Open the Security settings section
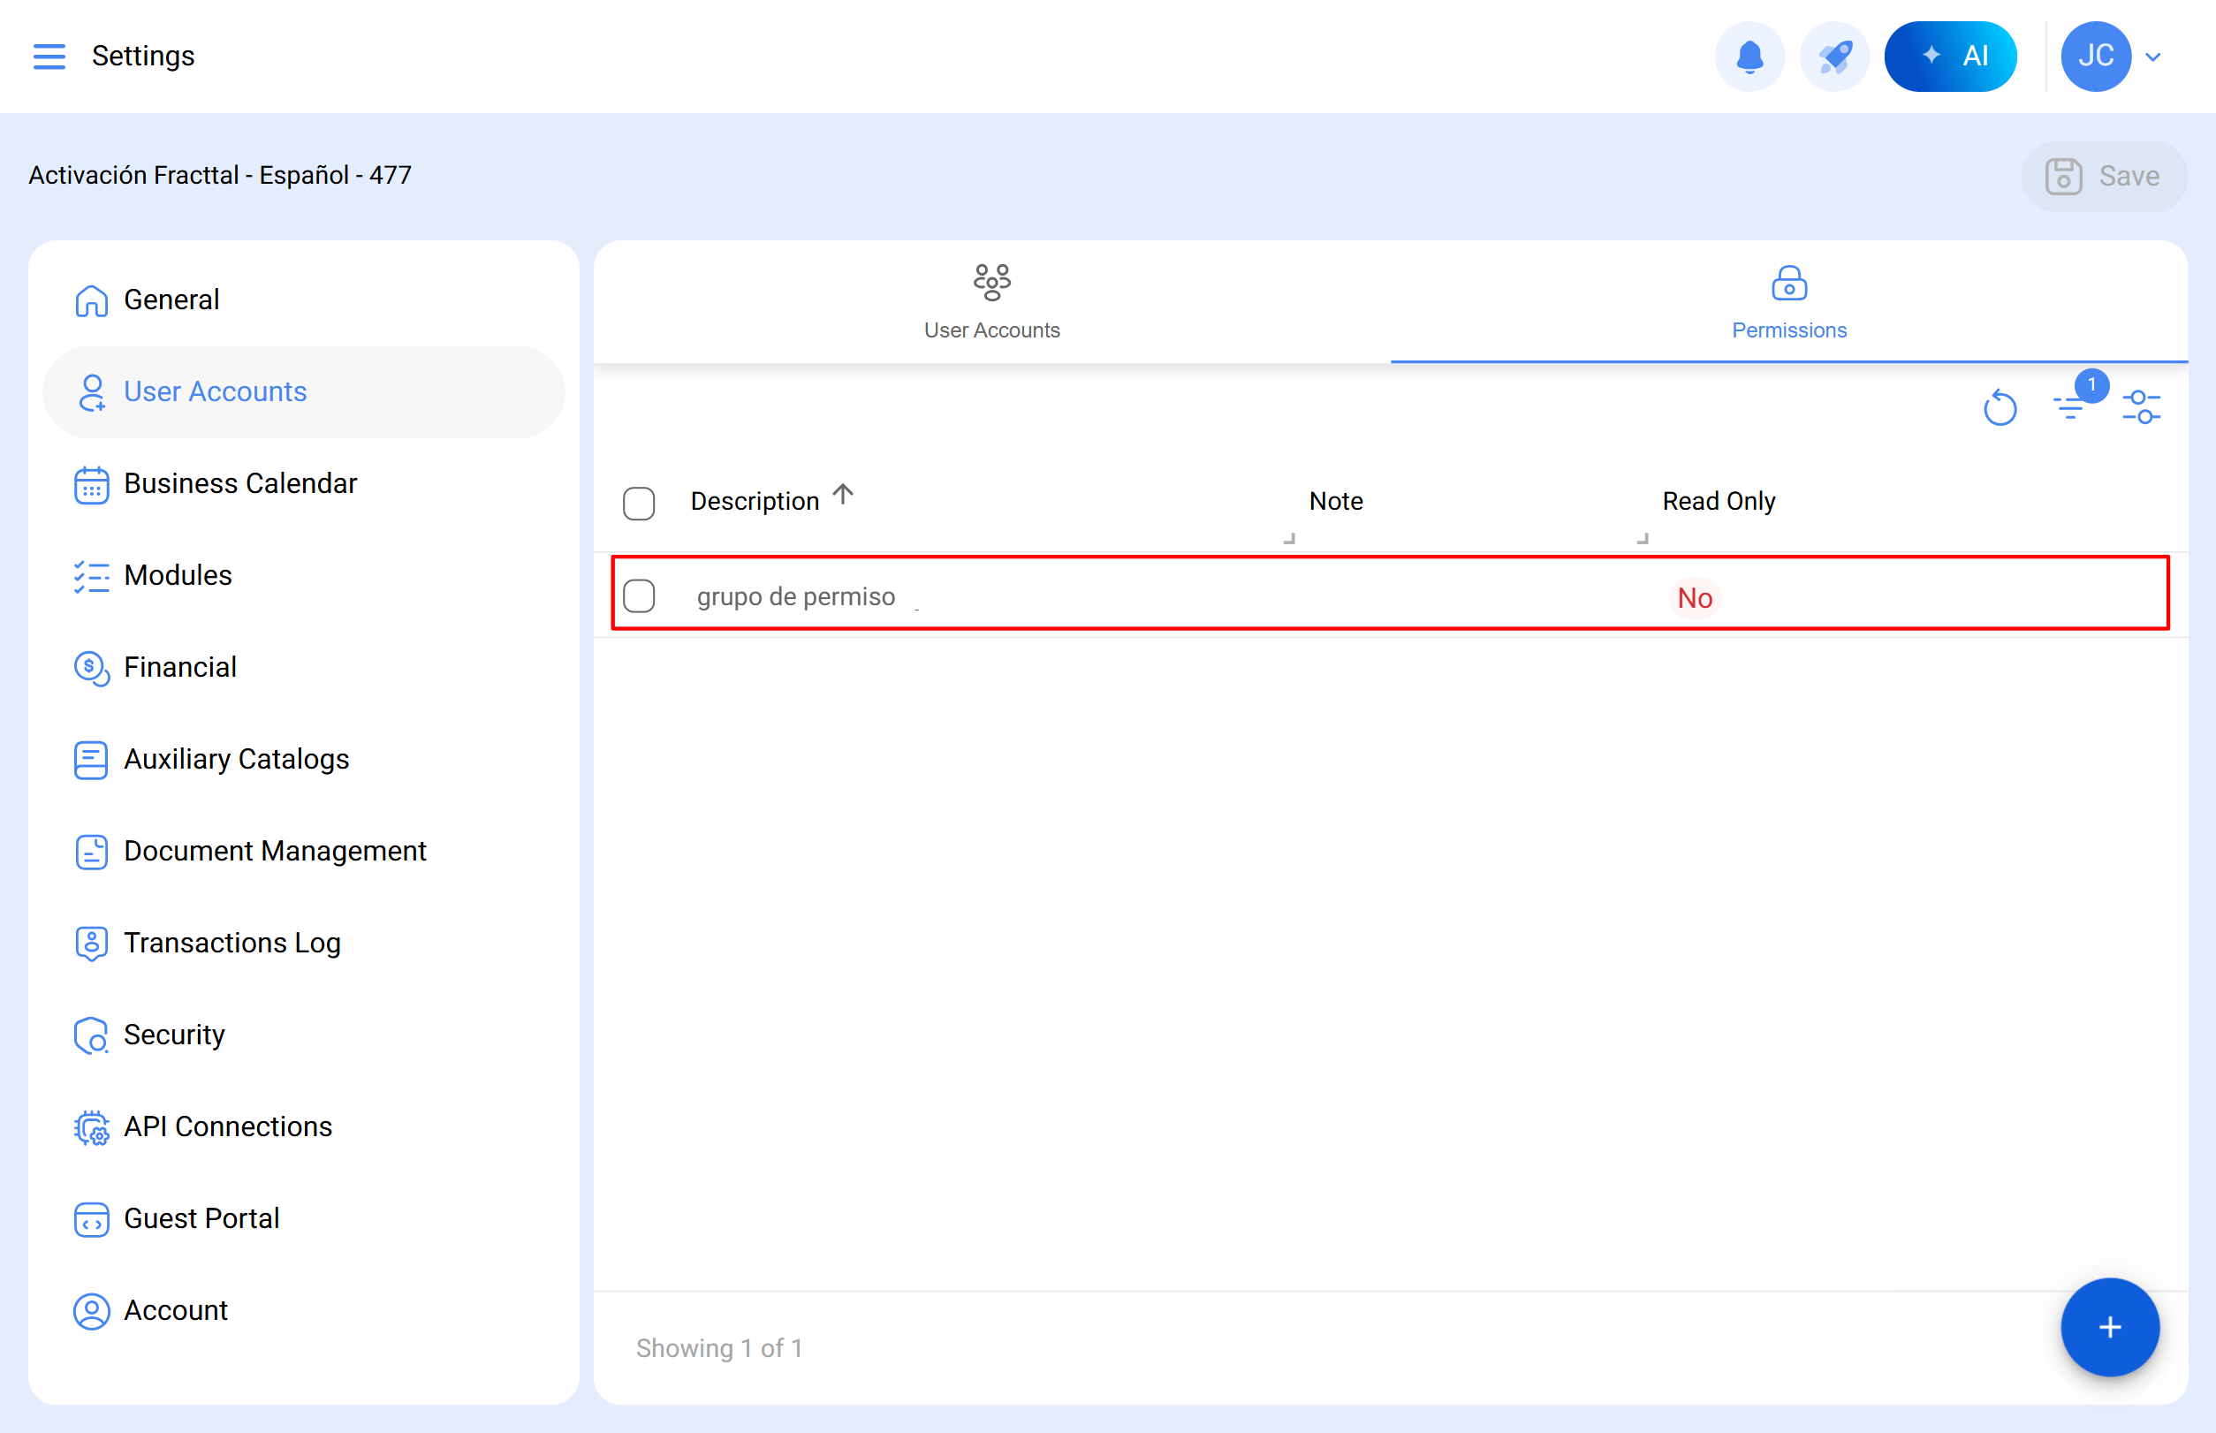Screen dimensions: 2216x1433 tap(174, 1035)
